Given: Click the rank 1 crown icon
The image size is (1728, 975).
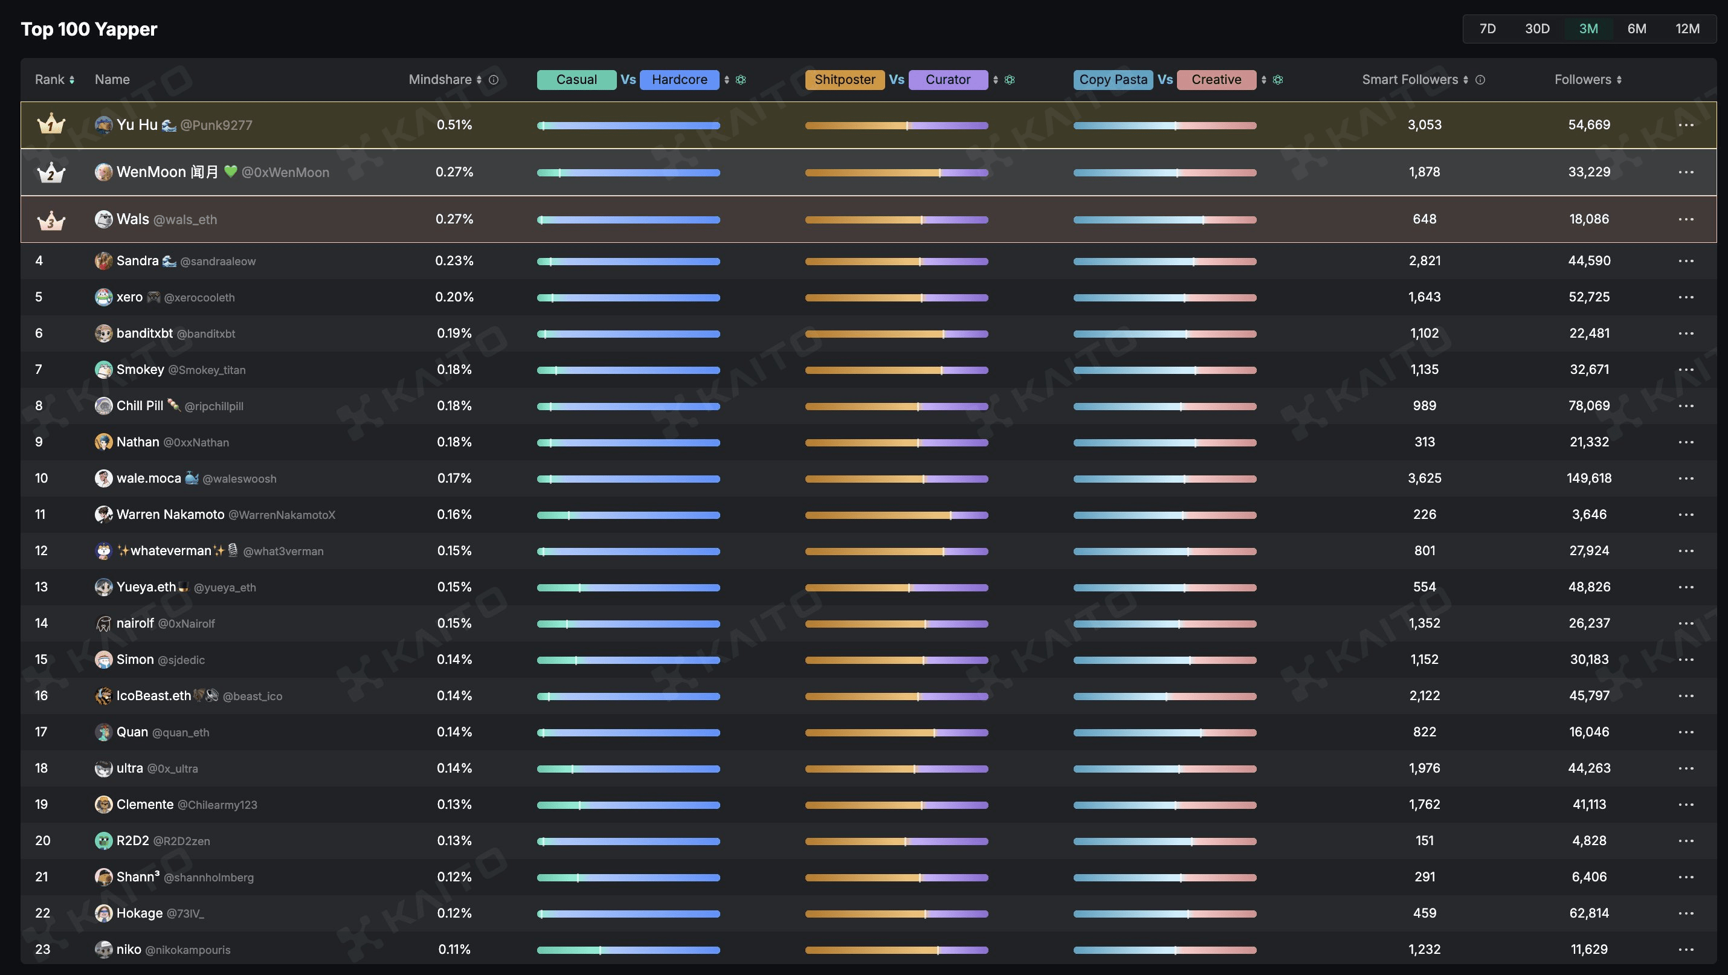Looking at the screenshot, I should [x=51, y=124].
